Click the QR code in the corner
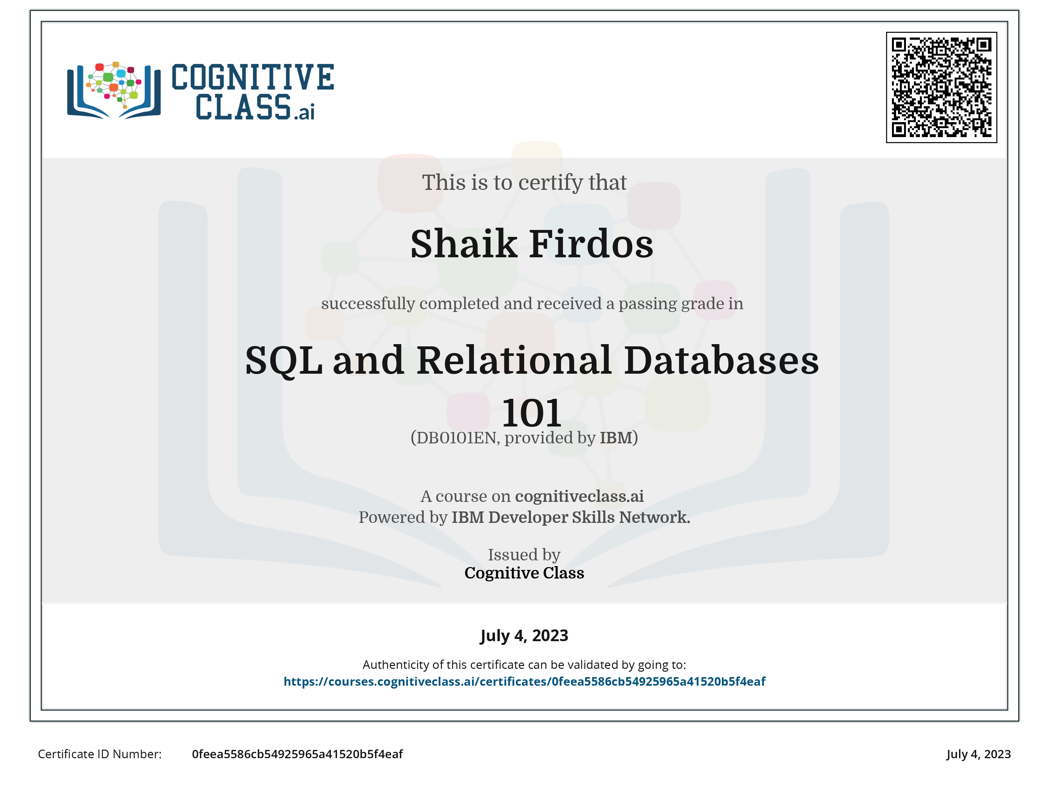 pyautogui.click(x=942, y=87)
